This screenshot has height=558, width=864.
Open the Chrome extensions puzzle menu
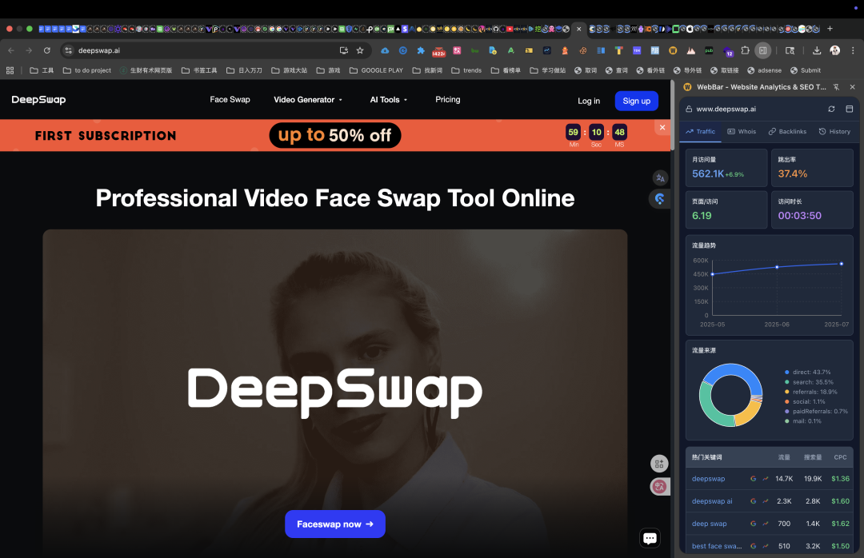tap(745, 50)
